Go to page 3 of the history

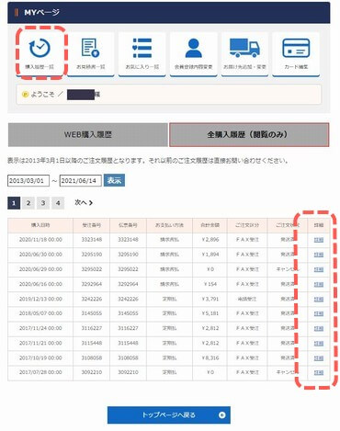pos(43,203)
